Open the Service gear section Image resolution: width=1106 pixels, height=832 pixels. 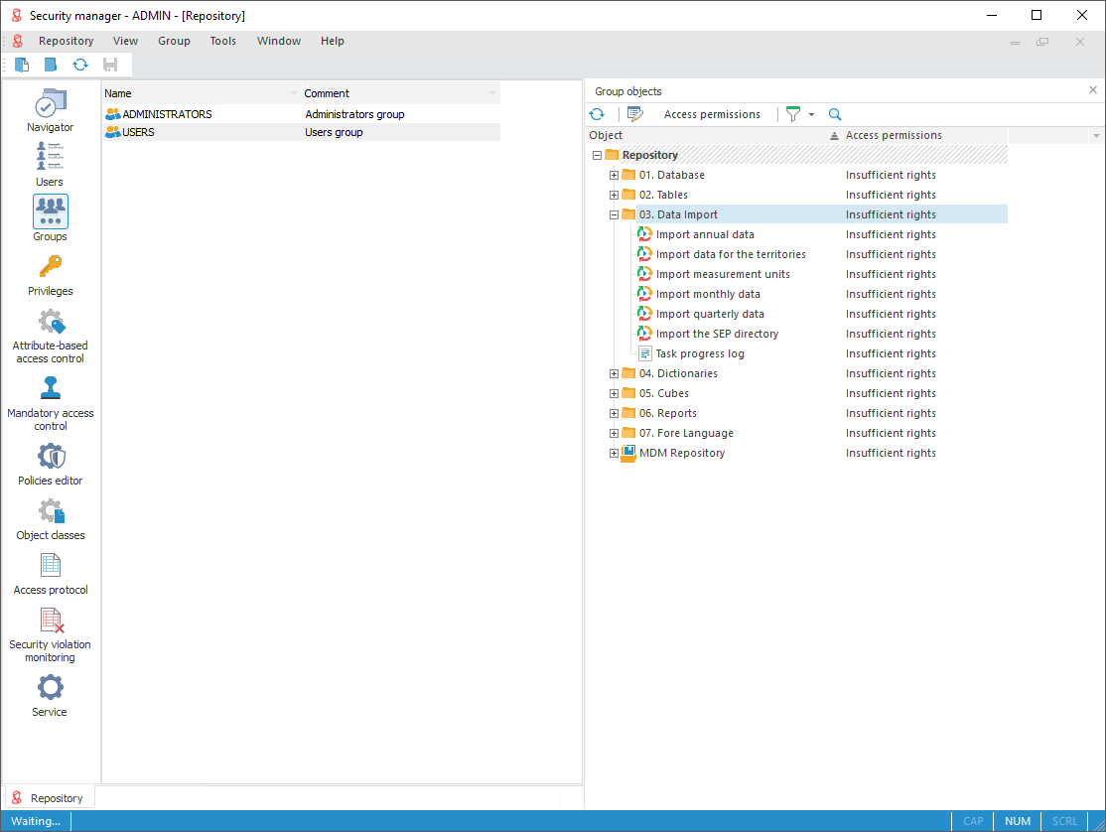coord(50,696)
